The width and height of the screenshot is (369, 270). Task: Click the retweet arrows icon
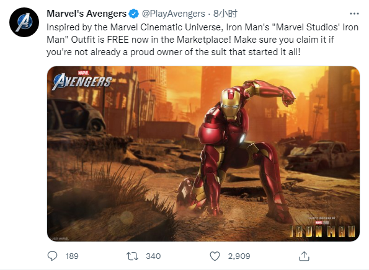tap(132, 256)
